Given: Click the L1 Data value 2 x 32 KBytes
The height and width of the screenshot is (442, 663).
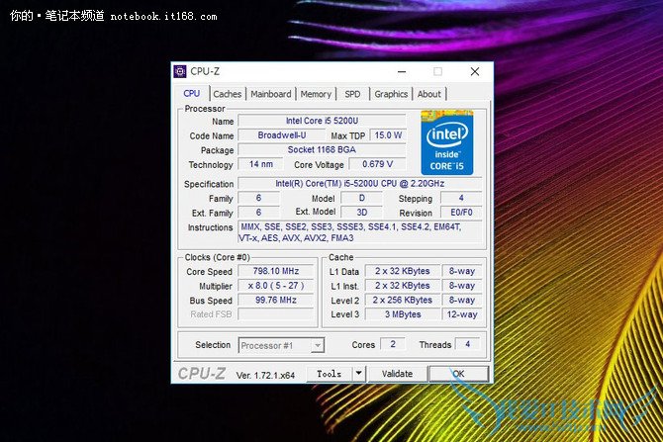Looking at the screenshot, I should [402, 271].
